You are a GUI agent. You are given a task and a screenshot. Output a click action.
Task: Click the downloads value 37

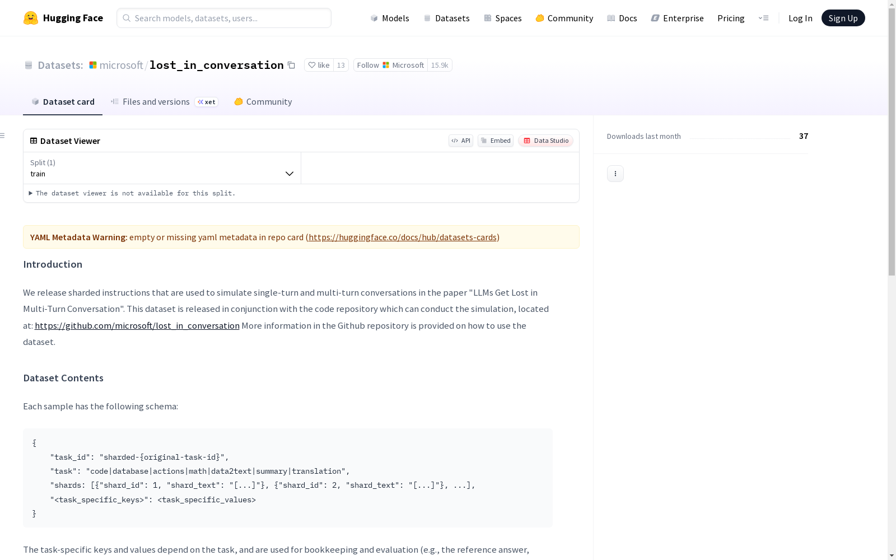coord(804,136)
